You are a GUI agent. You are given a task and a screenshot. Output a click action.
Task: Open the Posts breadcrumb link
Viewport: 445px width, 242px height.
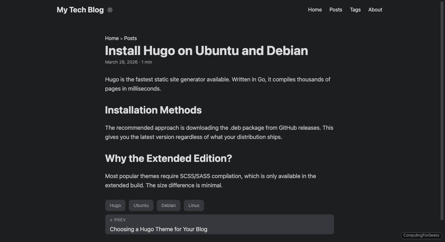[x=130, y=38]
